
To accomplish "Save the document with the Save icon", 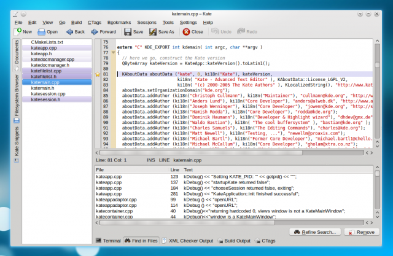I will point(126,31).
